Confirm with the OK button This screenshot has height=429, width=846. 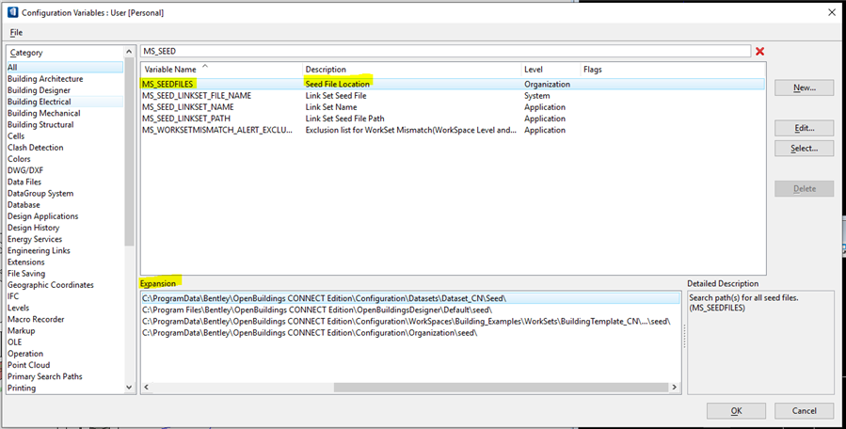click(736, 410)
